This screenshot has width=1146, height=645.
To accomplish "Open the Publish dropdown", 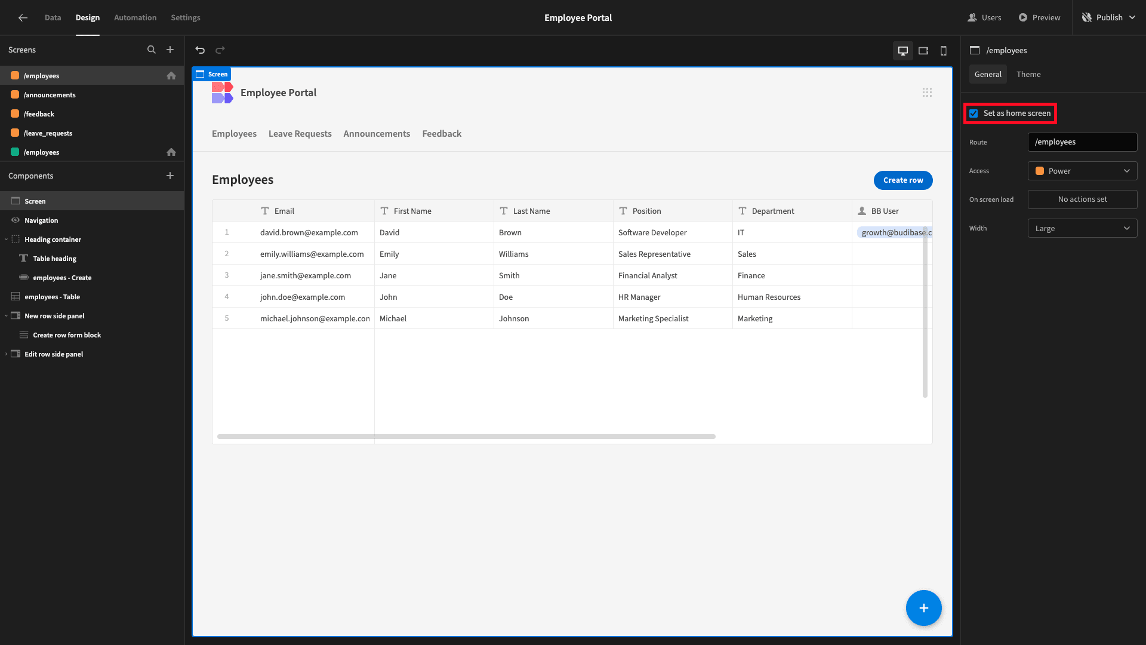I will point(1109,17).
